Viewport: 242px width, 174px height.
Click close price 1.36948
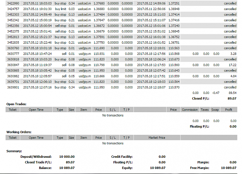[174, 9]
